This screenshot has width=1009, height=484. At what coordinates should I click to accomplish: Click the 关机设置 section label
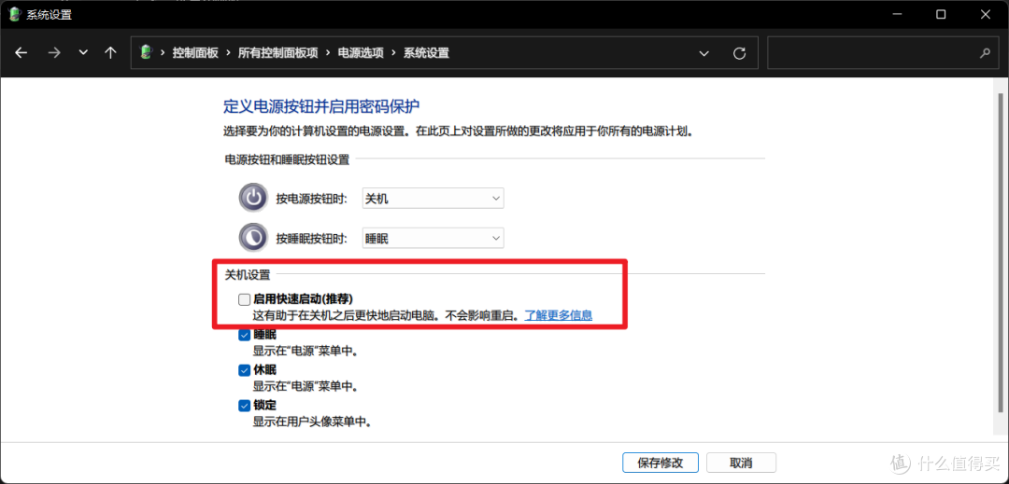point(247,275)
